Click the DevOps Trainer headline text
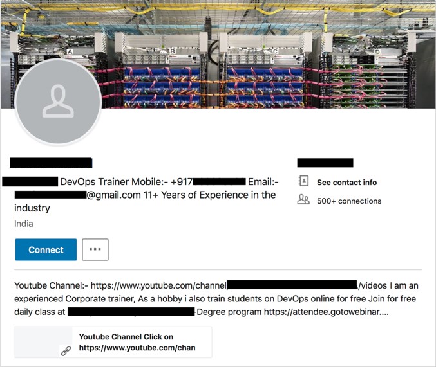This screenshot has height=367, width=436. 95,182
